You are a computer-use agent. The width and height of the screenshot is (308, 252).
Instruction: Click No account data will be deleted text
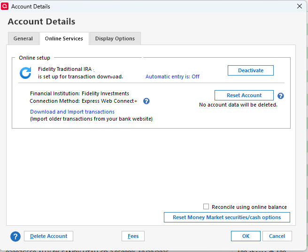pyautogui.click(x=238, y=105)
